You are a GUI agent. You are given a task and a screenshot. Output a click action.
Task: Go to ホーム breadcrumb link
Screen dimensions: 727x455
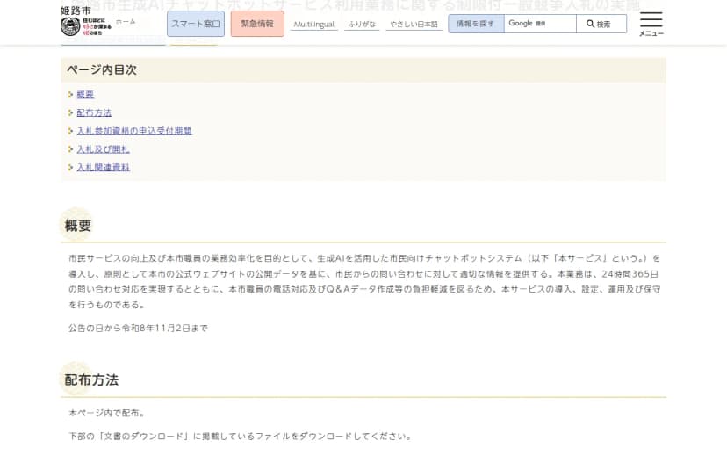point(126,22)
